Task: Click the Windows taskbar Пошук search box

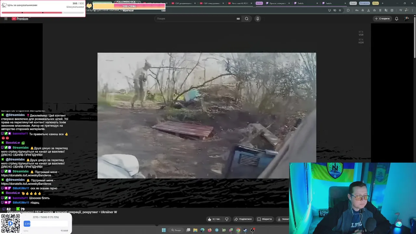Action: pyautogui.click(x=176, y=230)
